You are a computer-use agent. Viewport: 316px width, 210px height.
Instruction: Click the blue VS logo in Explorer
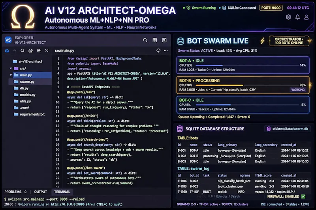coord(8,40)
